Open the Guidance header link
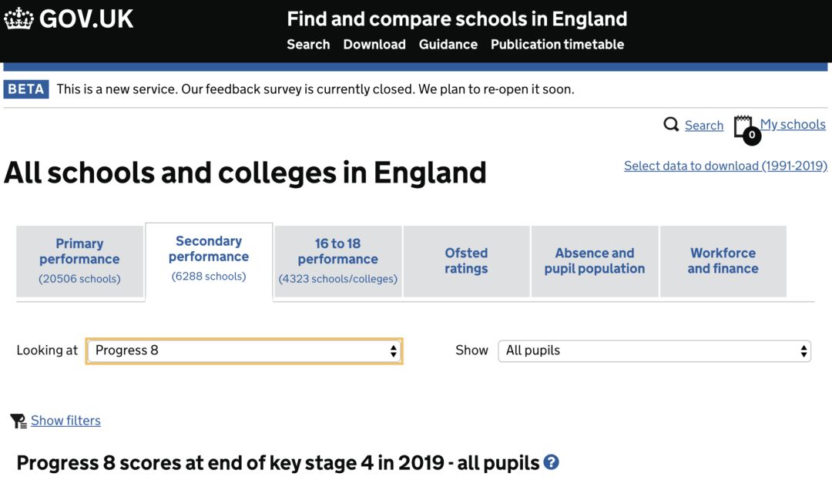 (x=448, y=45)
